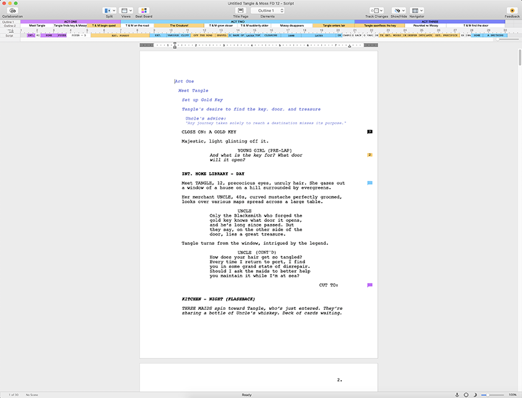Viewport: 522px width, 398px height.
Task: Click the EXT. FOREST scene in timeline
Action: 119,35
